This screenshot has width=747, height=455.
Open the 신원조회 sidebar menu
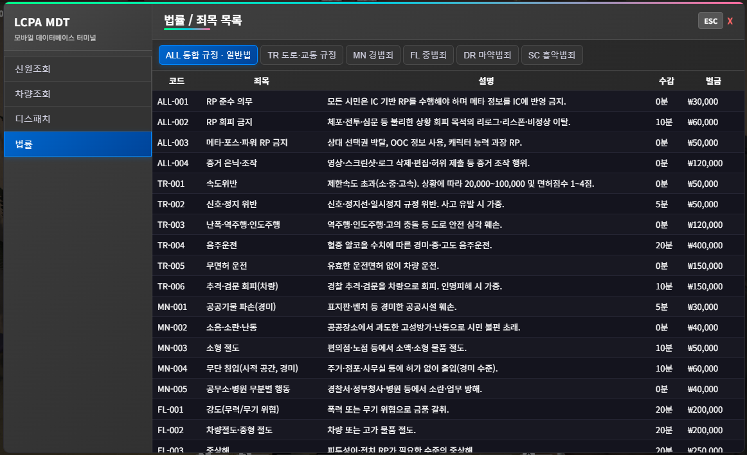pos(39,68)
